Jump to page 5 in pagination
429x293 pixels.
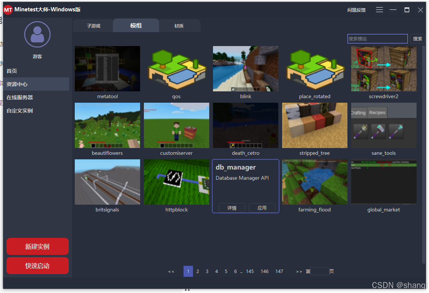pyautogui.click(x=226, y=271)
